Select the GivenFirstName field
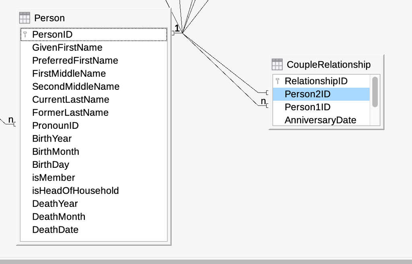Image resolution: width=412 pixels, height=264 pixels. coord(67,47)
